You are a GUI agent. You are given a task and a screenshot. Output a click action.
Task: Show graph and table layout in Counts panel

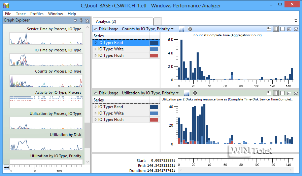click(x=269, y=29)
